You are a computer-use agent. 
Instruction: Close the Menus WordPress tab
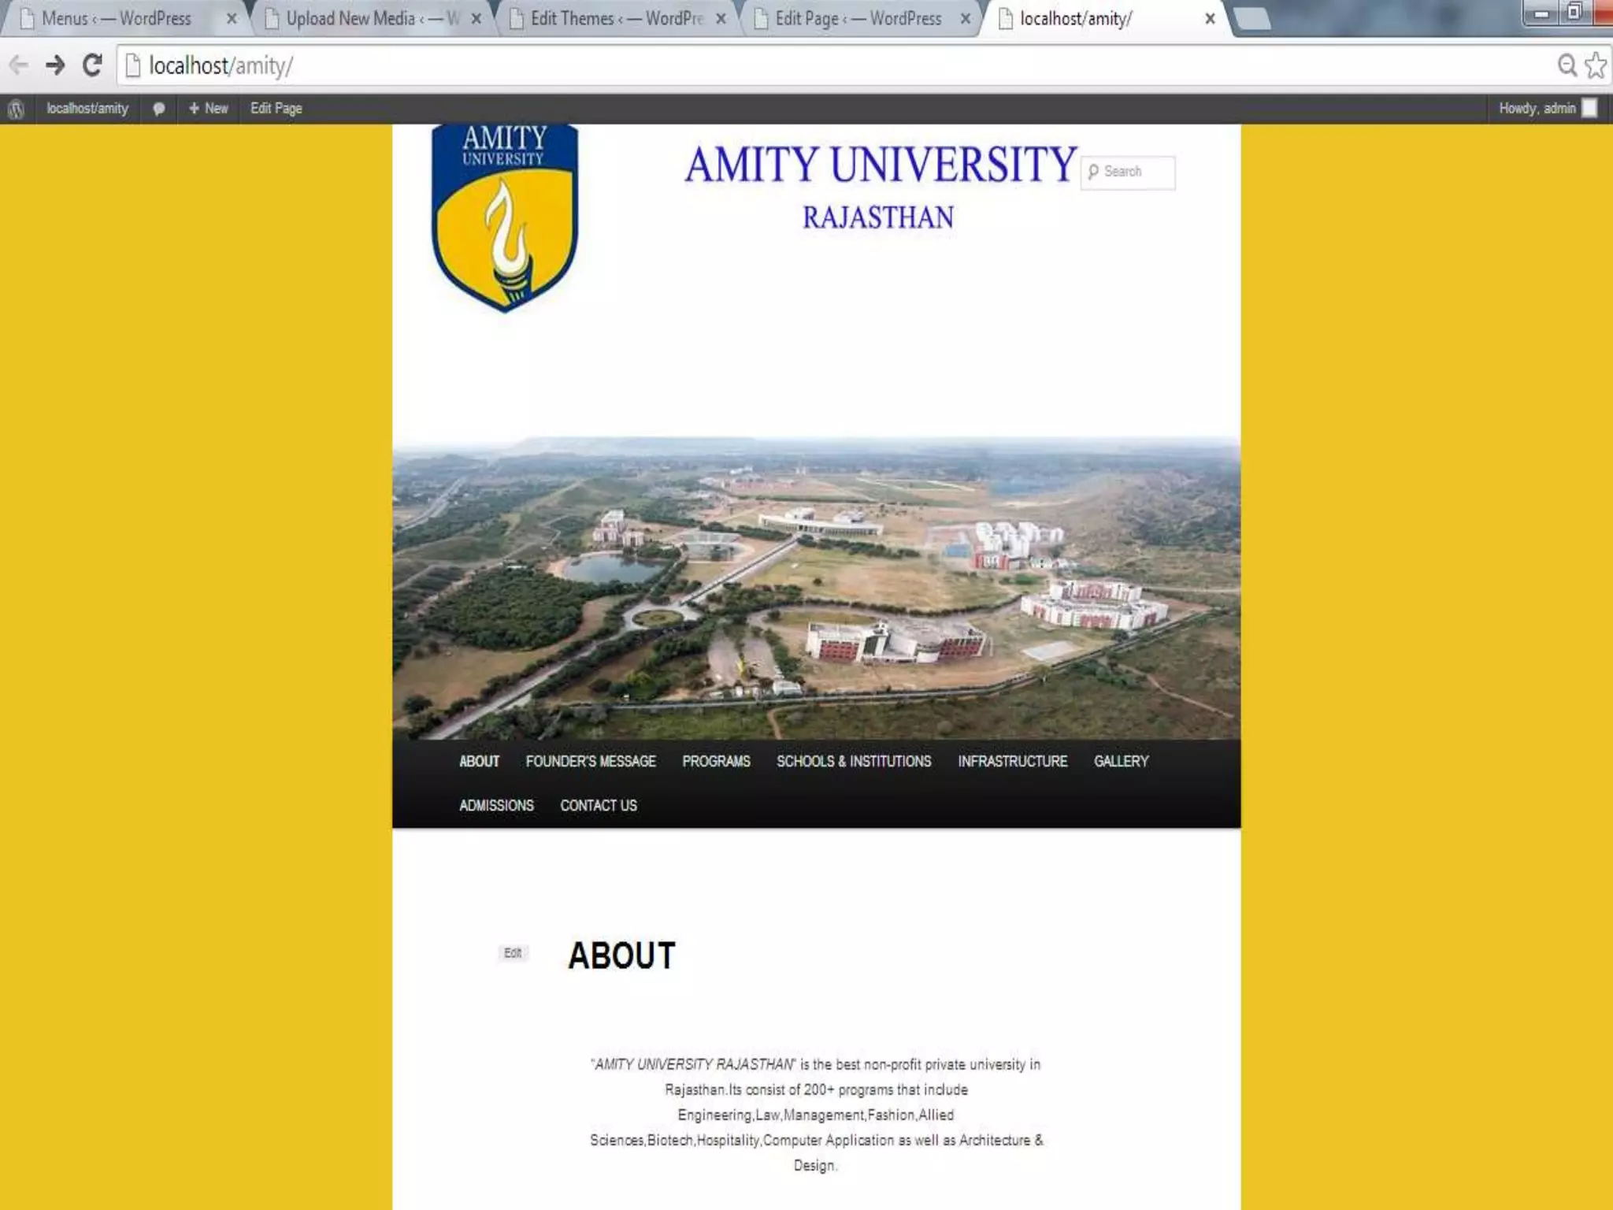click(x=232, y=19)
